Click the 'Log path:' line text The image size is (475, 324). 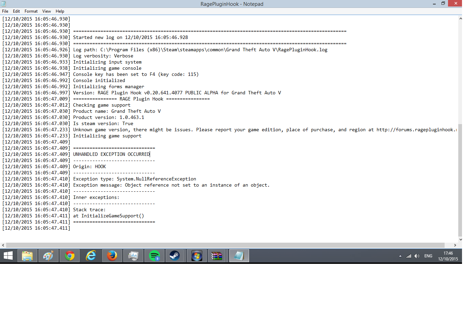(x=200, y=50)
